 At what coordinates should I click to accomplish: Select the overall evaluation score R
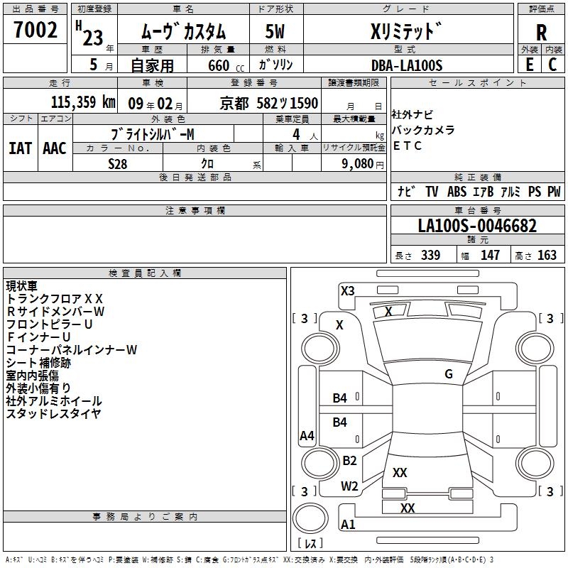point(541,33)
